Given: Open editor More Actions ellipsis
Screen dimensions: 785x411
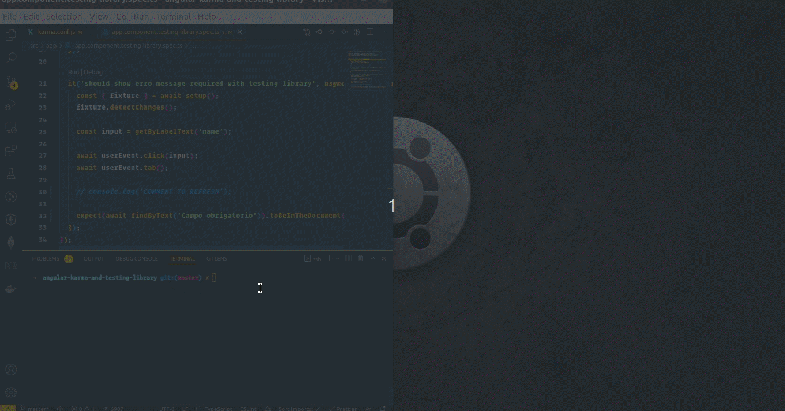Looking at the screenshot, I should click(x=382, y=32).
